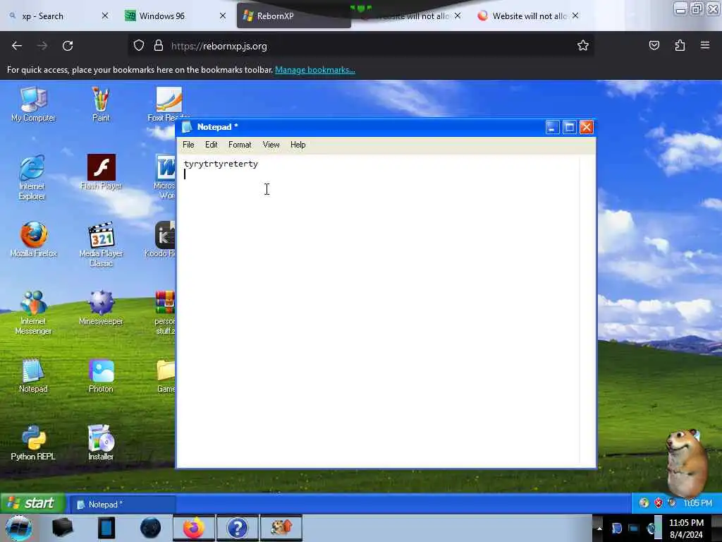Minimize the Notepad window
This screenshot has height=542, width=722.
(x=552, y=127)
